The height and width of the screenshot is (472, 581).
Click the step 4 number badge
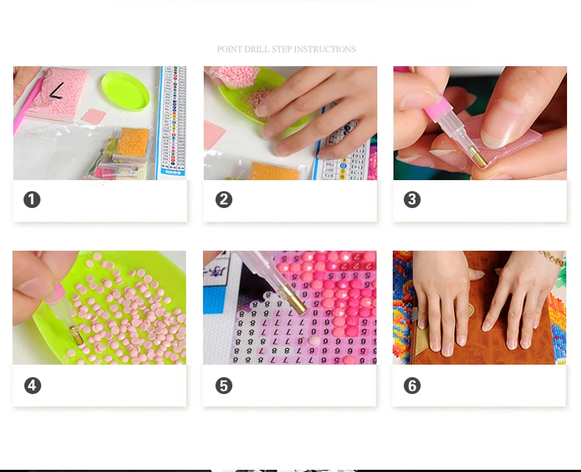point(32,386)
